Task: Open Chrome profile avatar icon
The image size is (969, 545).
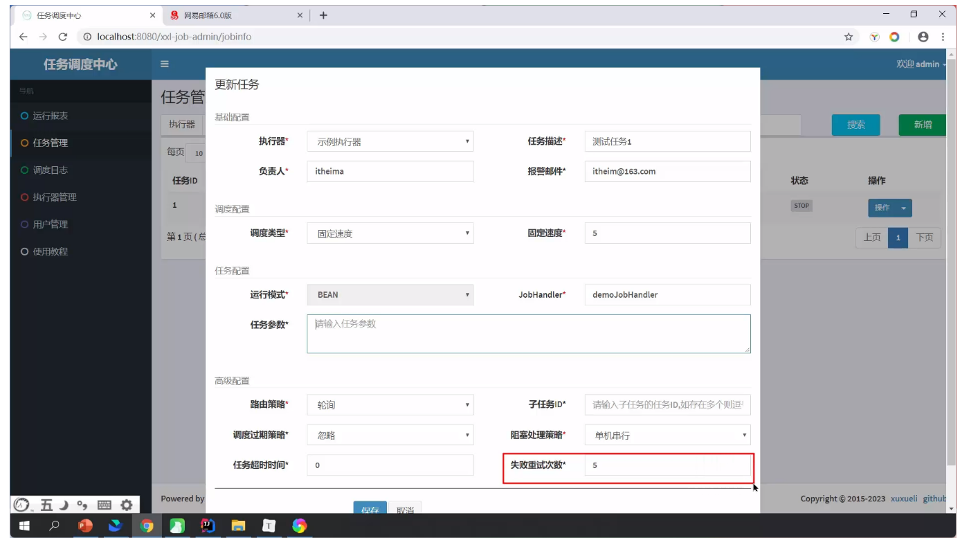Action: [x=923, y=37]
